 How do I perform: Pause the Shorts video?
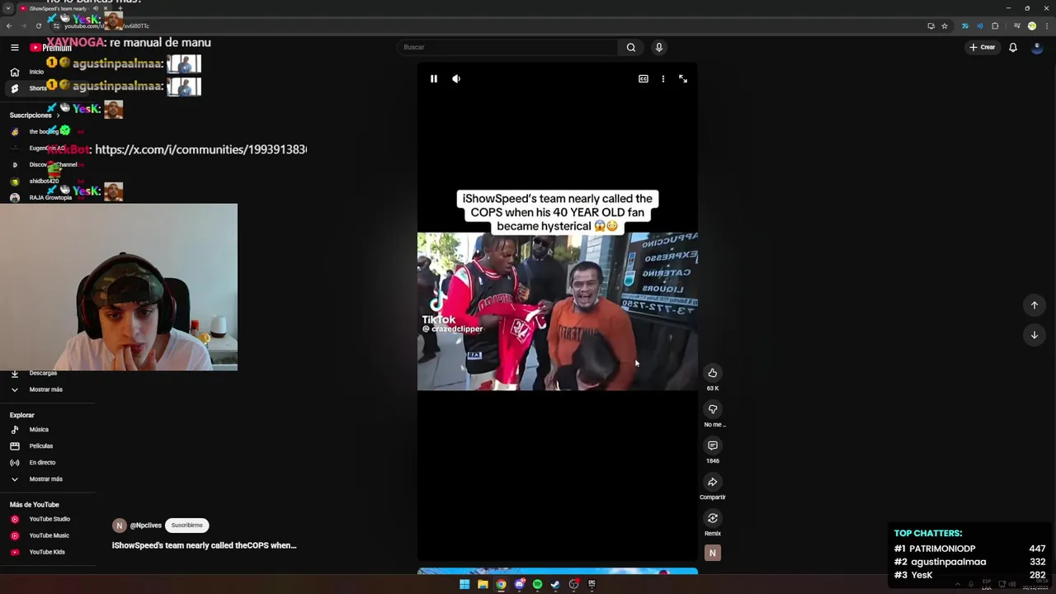(434, 79)
